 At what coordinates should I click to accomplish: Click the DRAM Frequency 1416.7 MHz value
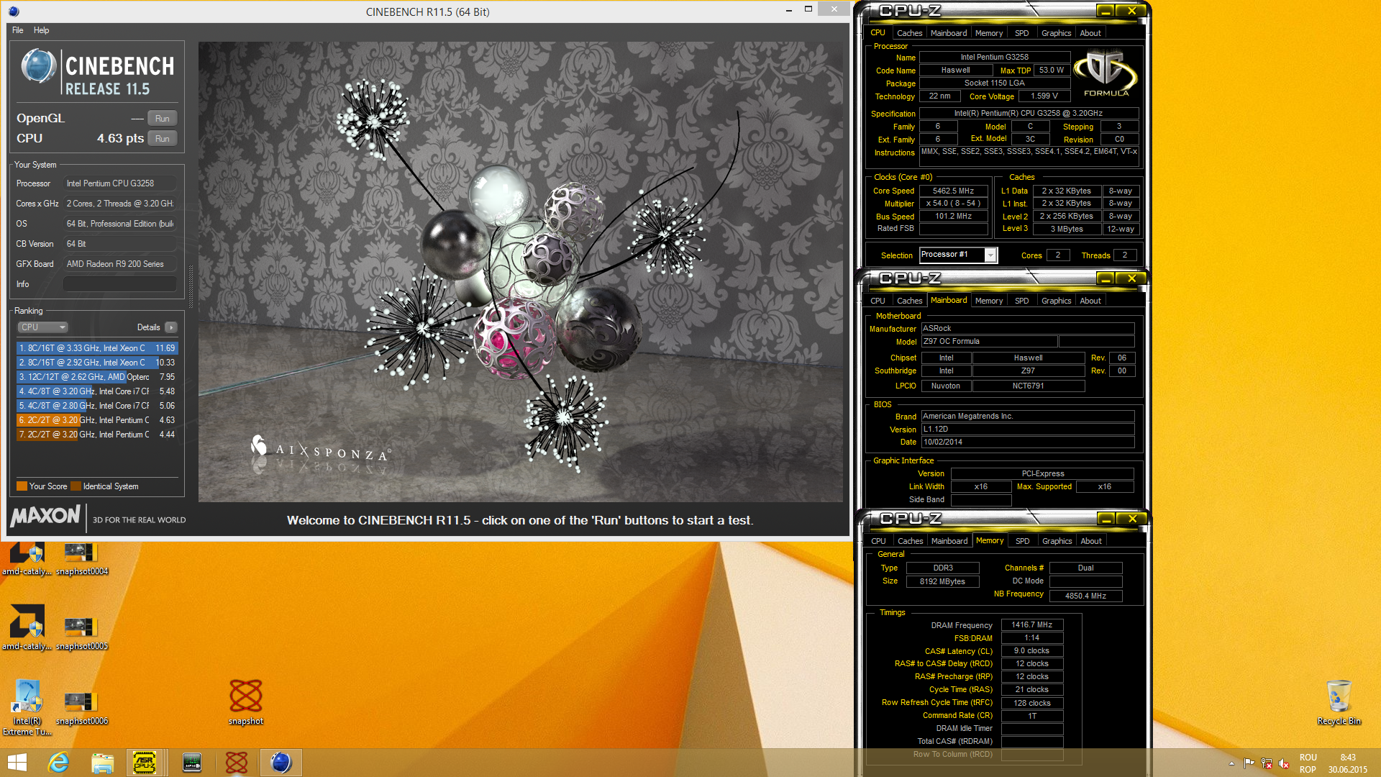(x=1031, y=624)
